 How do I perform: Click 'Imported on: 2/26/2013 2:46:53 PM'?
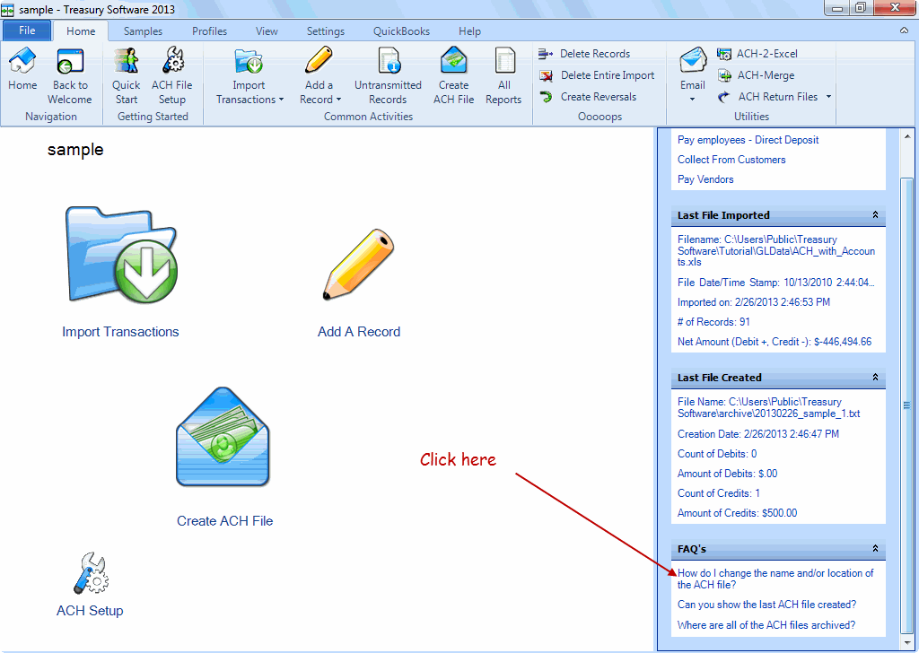tap(753, 302)
